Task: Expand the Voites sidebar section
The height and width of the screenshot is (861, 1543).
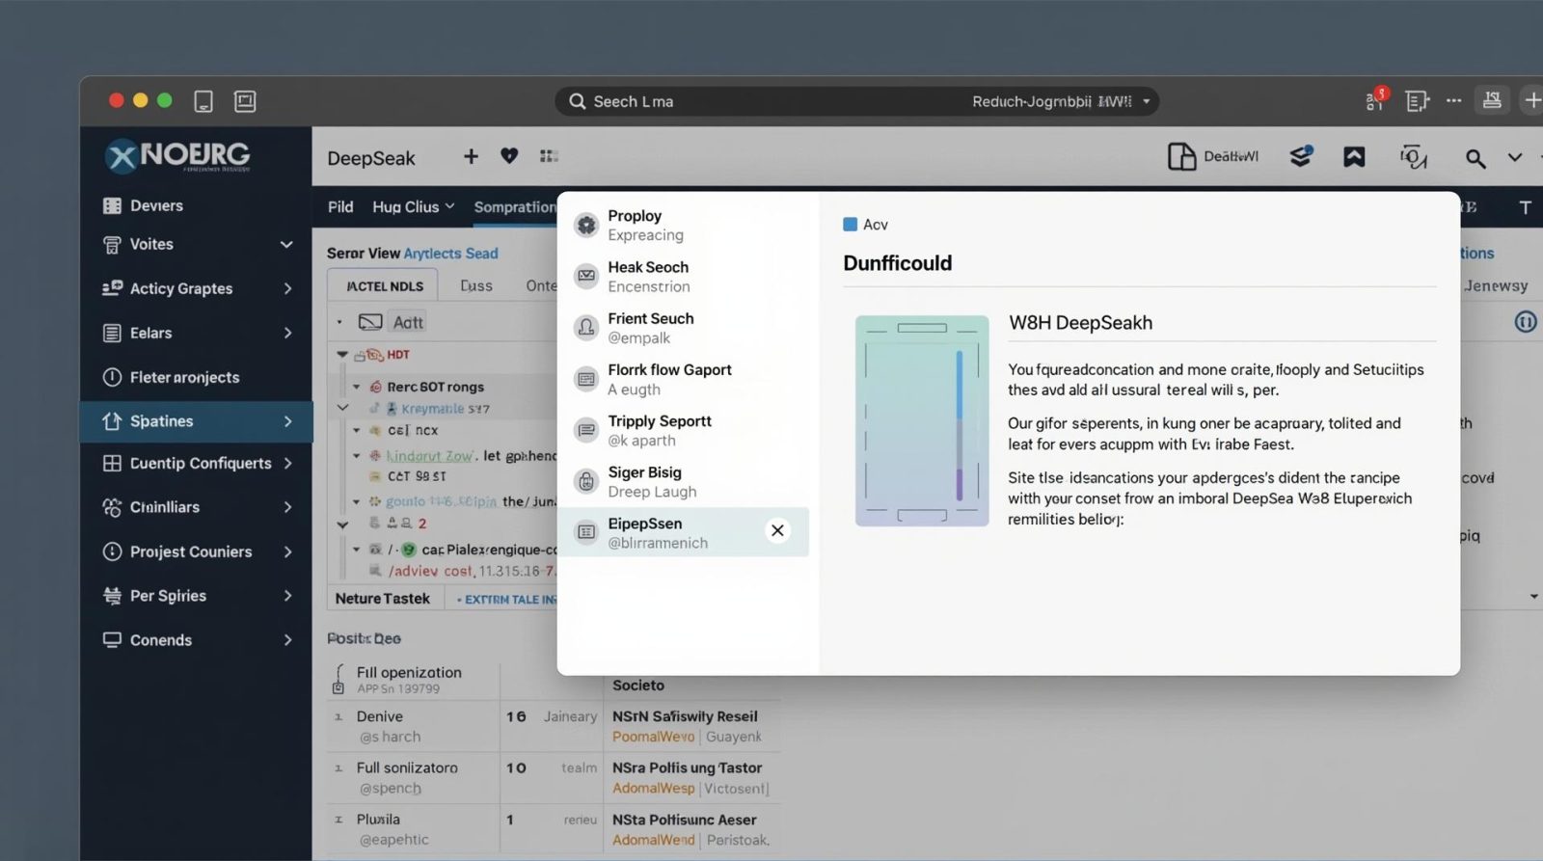Action: pyautogui.click(x=286, y=245)
